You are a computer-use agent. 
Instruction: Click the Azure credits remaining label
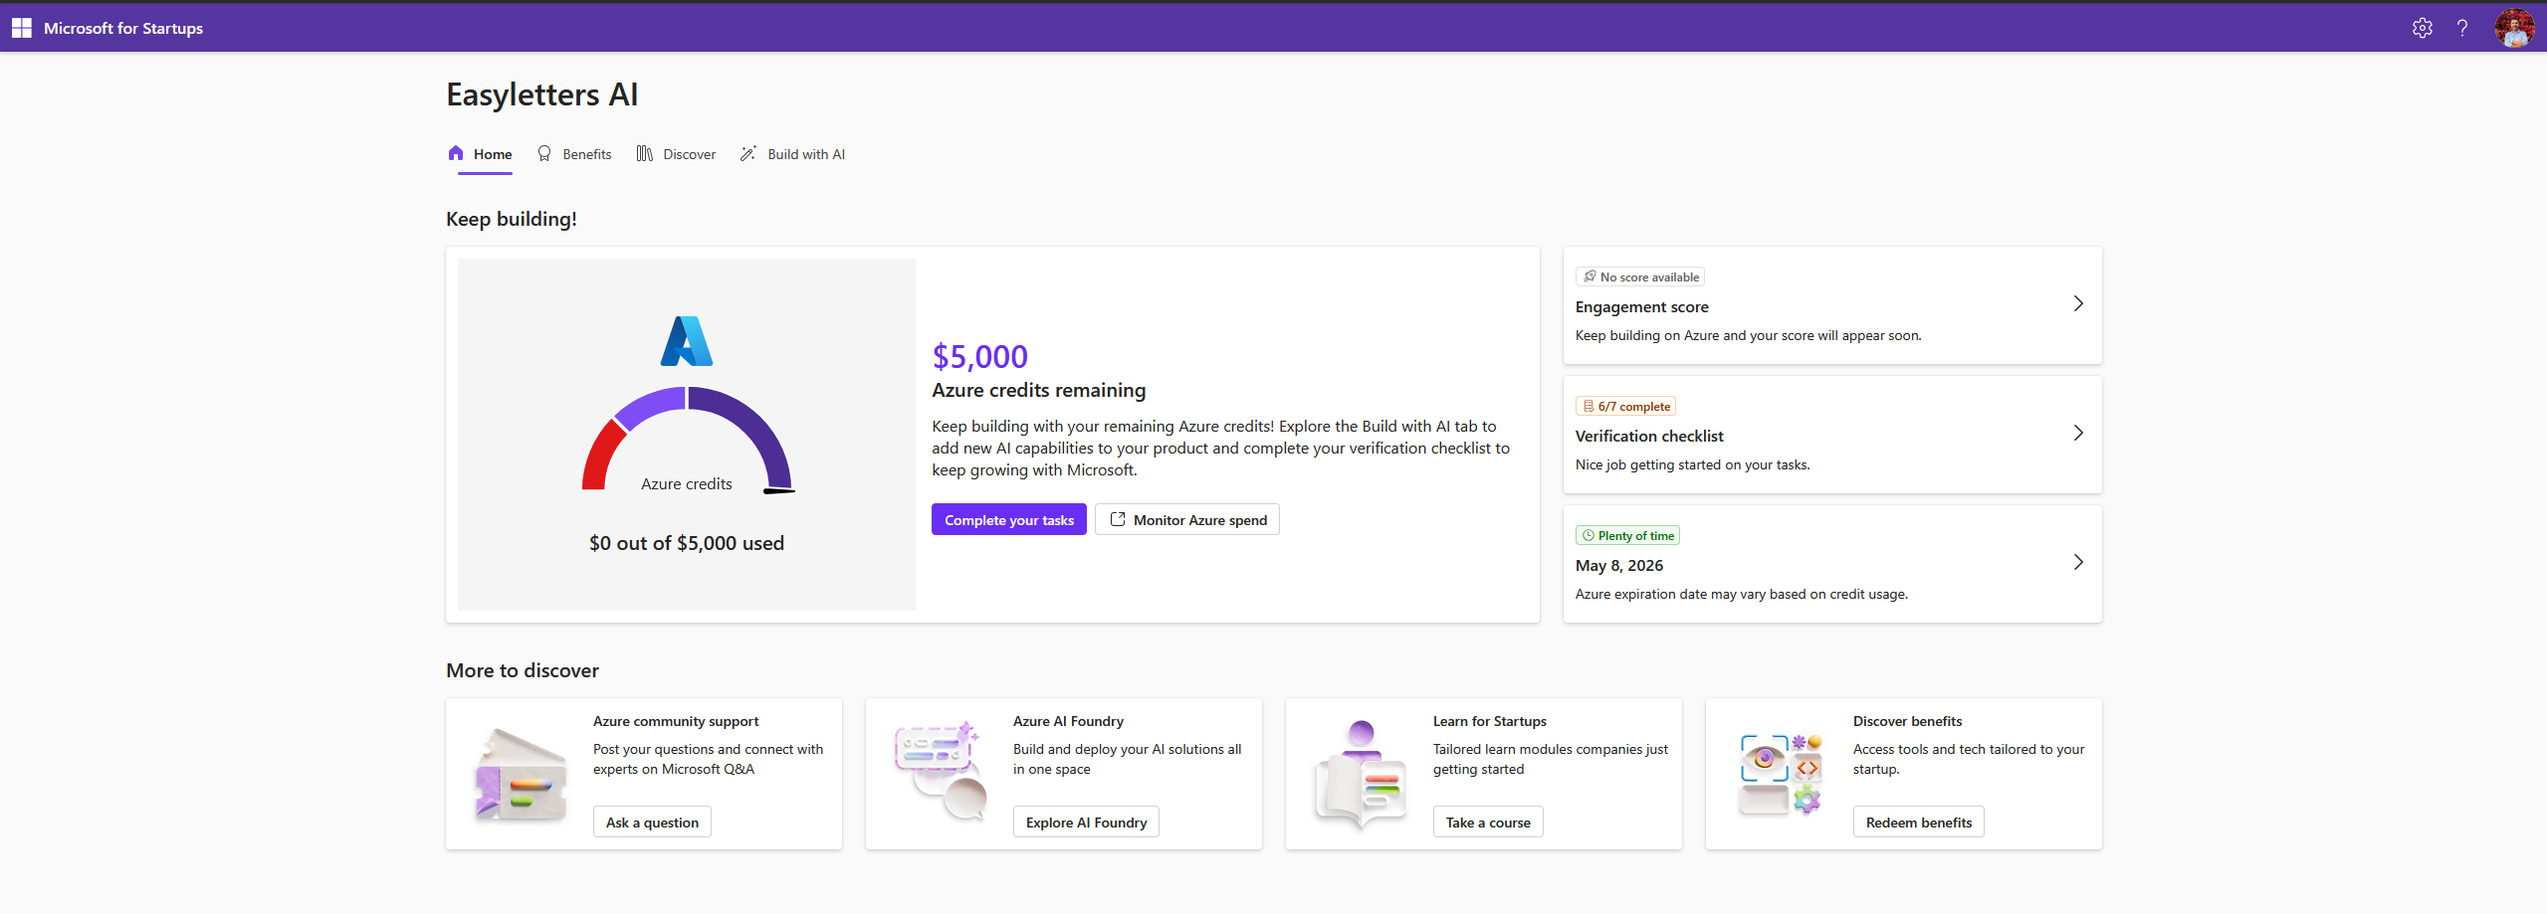(x=1038, y=390)
